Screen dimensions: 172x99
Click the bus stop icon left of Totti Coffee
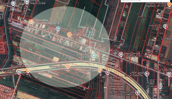21,23
